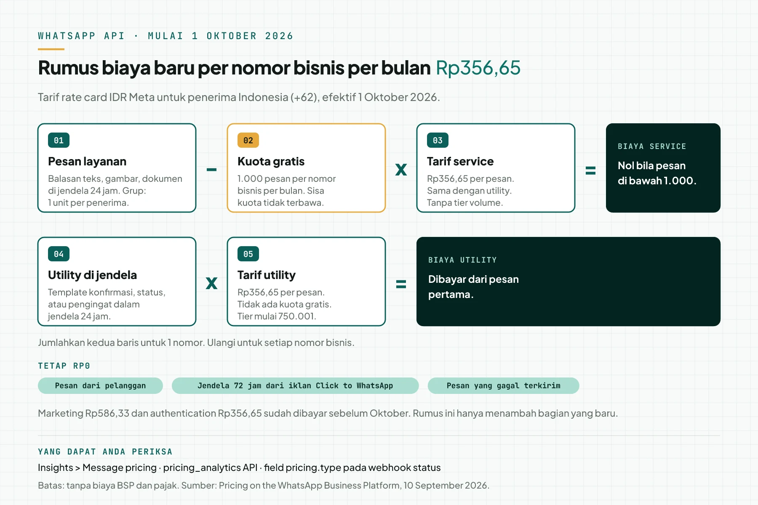Click the 'TETAP RP0' section label
Screen dimensions: 758x505
pos(64,366)
